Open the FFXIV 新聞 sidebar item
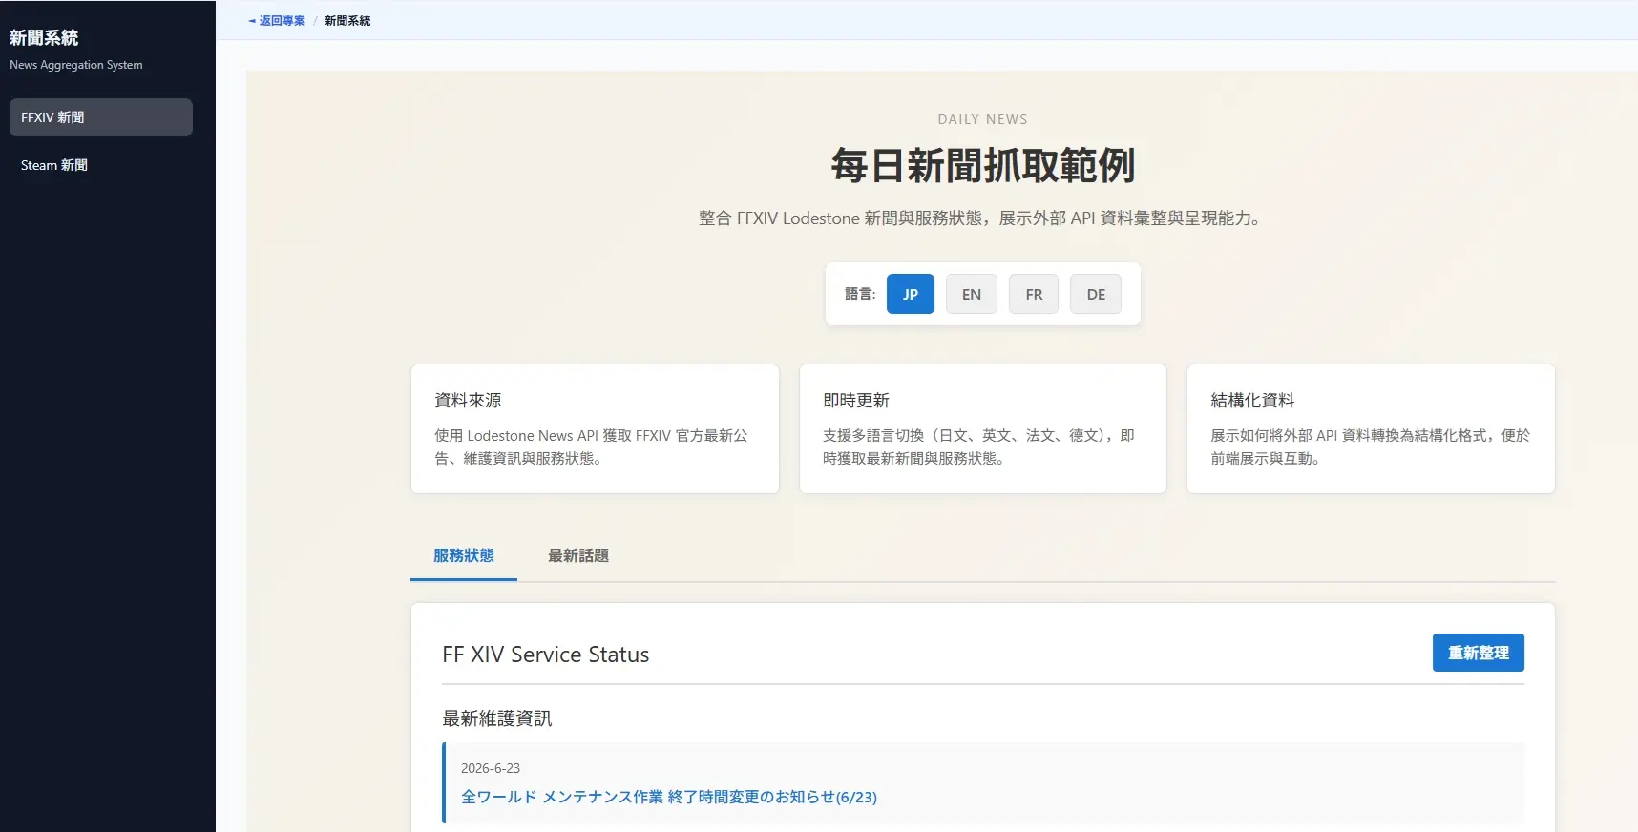Viewport: 1638px width, 832px height. (x=101, y=117)
